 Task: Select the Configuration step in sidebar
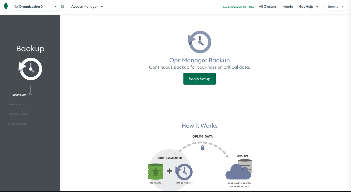pyautogui.click(x=17, y=105)
